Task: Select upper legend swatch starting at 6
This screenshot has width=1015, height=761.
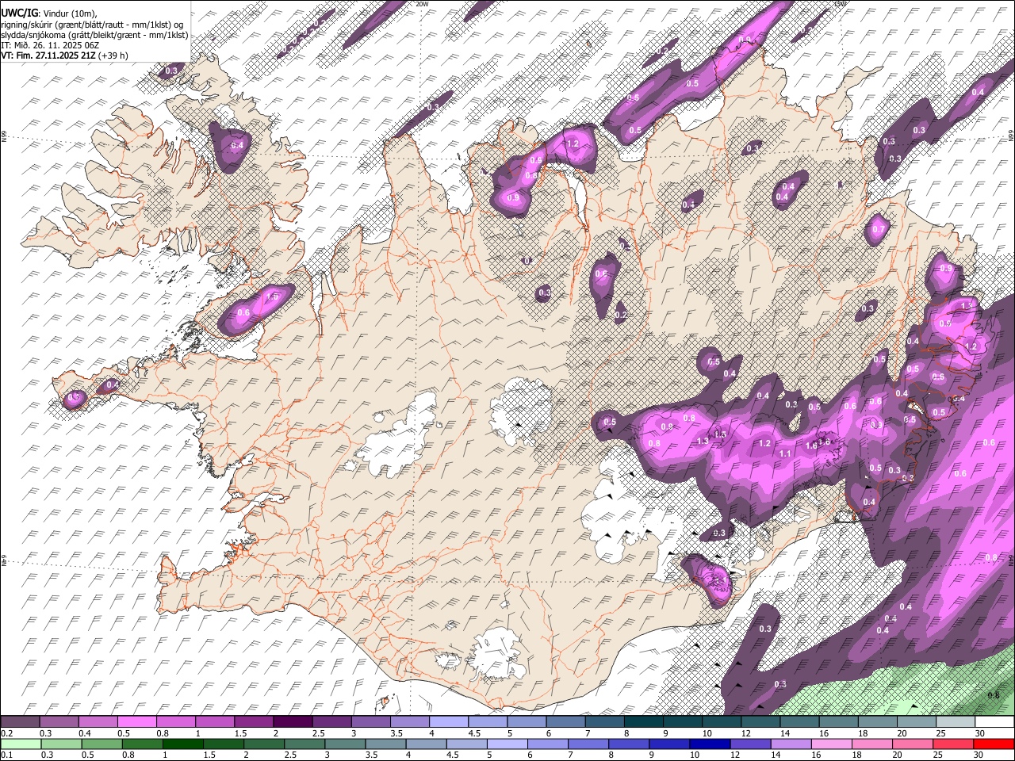Action: click(565, 722)
